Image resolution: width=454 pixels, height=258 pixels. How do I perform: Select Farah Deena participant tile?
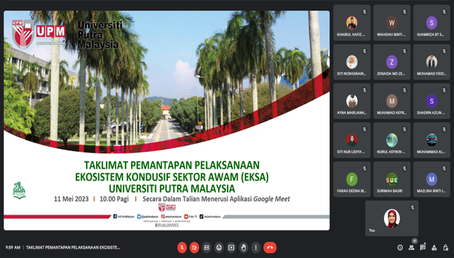click(352, 179)
